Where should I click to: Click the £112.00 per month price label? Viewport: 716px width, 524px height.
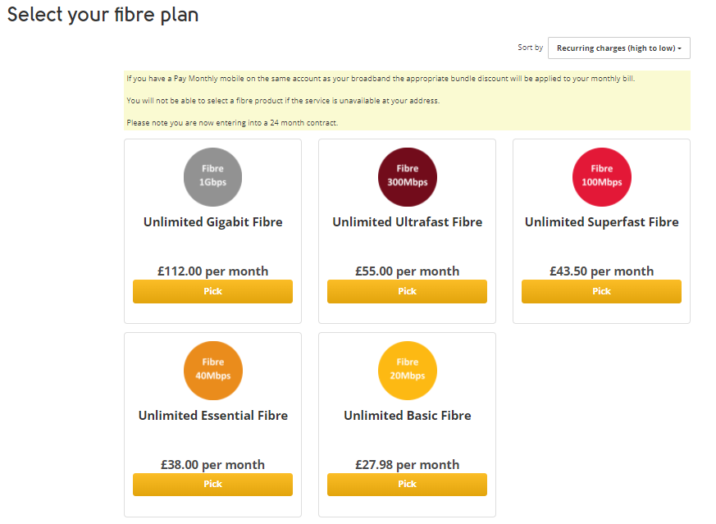[x=212, y=271]
